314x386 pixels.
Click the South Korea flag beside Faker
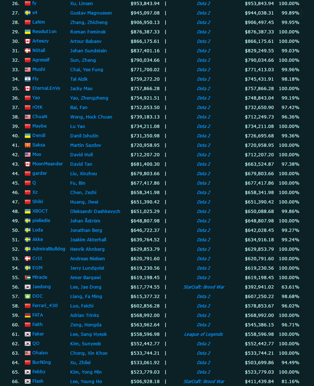coord(27,334)
